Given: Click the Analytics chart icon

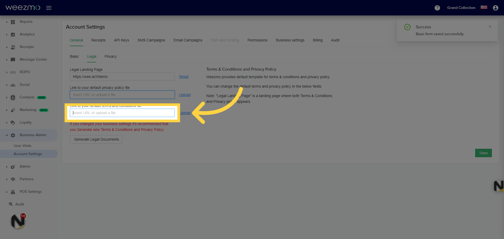Looking at the screenshot, I should [x=13, y=34].
